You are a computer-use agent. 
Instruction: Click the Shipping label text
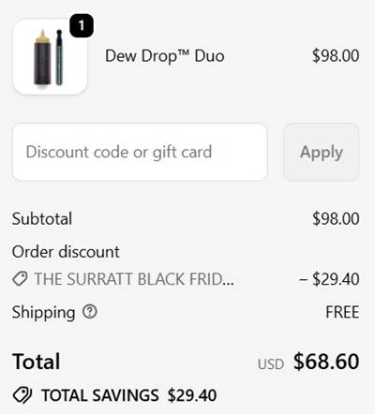coord(43,313)
